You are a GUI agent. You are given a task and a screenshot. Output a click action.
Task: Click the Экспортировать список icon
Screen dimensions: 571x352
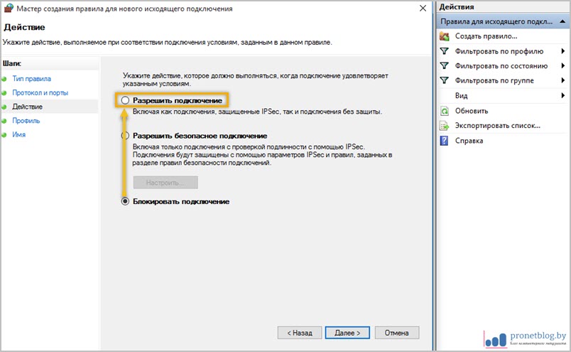click(445, 126)
